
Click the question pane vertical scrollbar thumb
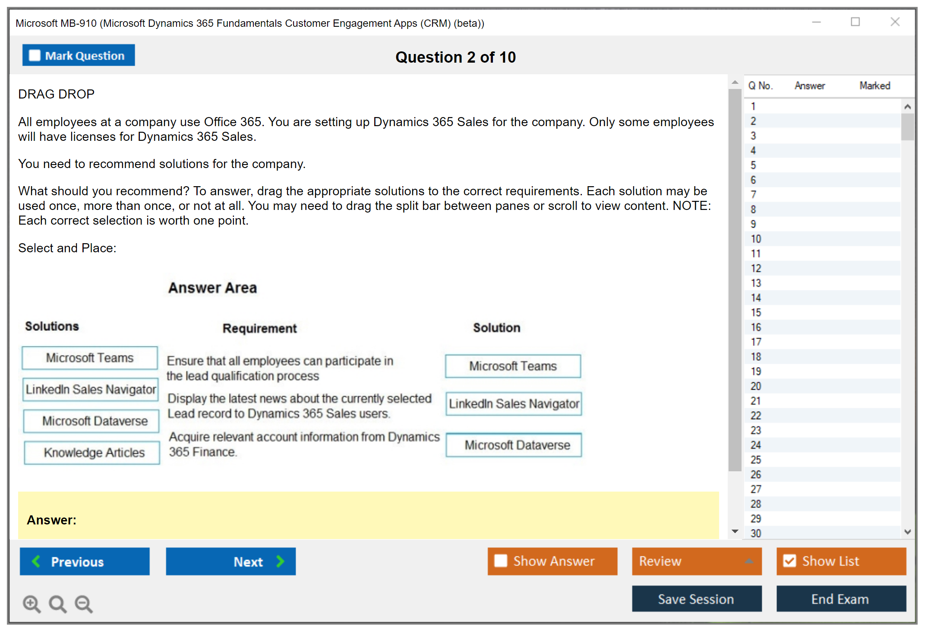735,281
